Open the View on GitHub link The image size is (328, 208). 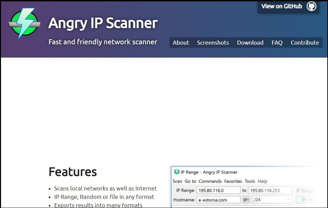(x=288, y=7)
